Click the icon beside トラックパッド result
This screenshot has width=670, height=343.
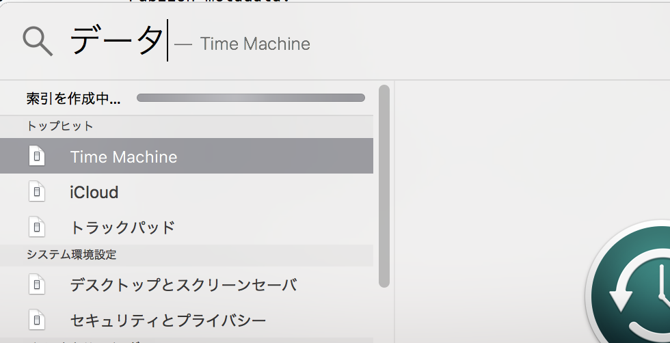[x=37, y=227]
